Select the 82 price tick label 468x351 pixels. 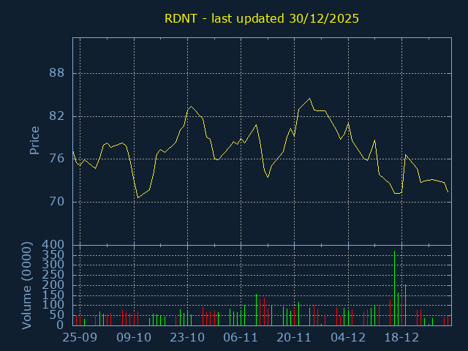click(57, 116)
